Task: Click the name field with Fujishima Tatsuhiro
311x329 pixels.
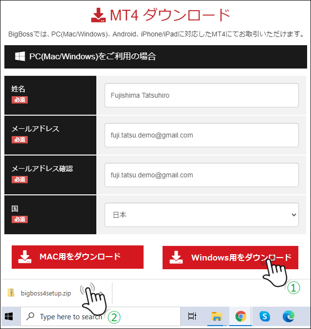Action: coord(201,95)
